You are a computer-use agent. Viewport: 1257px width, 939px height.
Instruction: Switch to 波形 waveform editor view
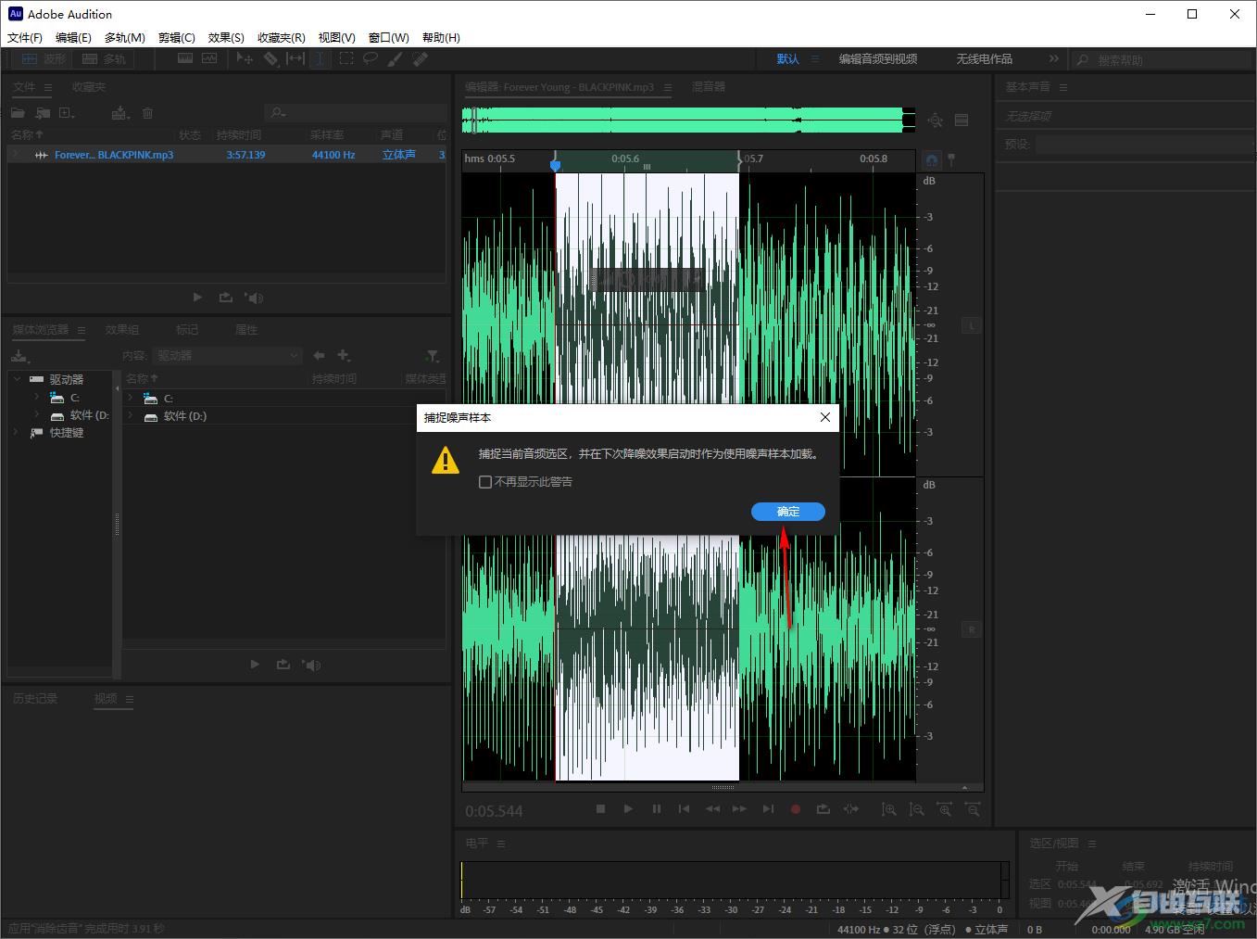tap(43, 58)
